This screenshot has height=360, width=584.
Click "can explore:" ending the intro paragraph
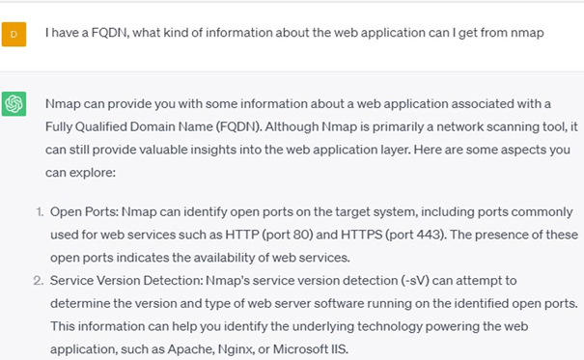(x=80, y=173)
